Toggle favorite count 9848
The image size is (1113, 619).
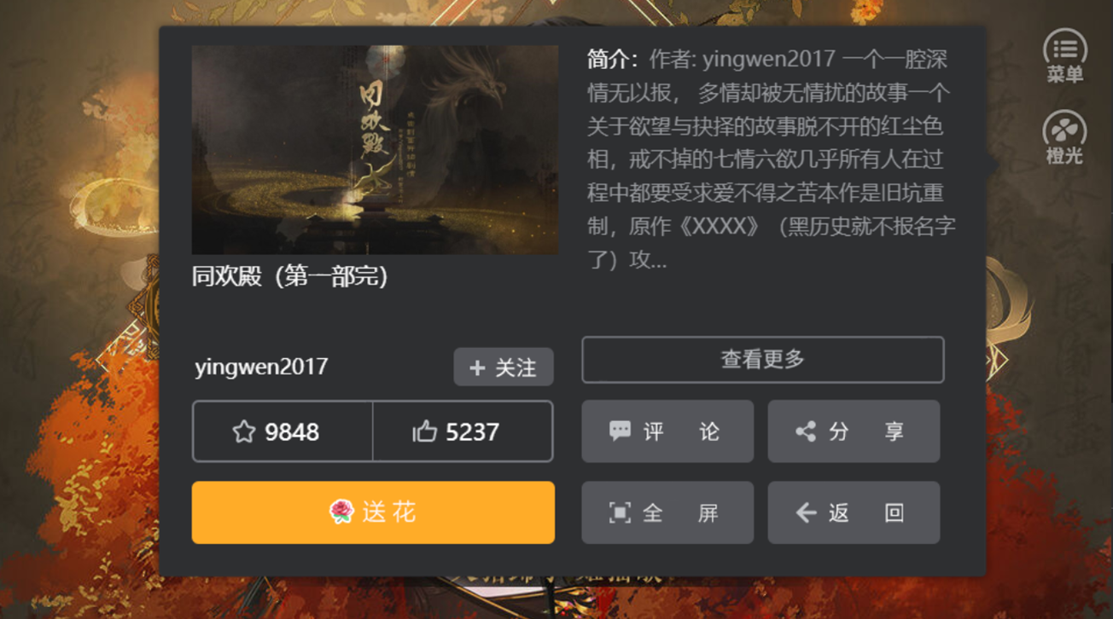283,431
